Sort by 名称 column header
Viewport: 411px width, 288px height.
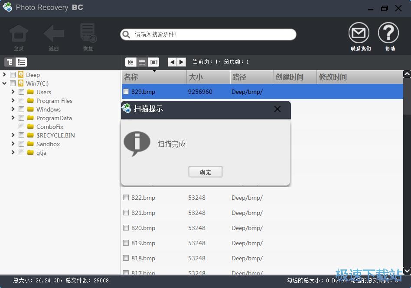(x=154, y=77)
